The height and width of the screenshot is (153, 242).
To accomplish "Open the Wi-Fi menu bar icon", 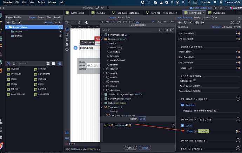I will 215,2.
